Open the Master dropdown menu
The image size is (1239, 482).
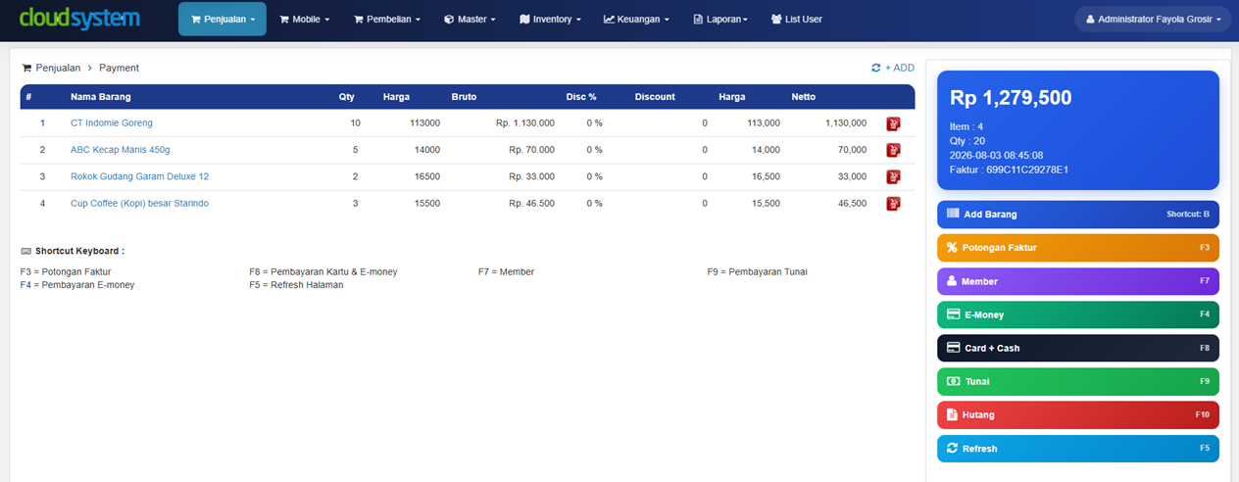click(x=470, y=19)
